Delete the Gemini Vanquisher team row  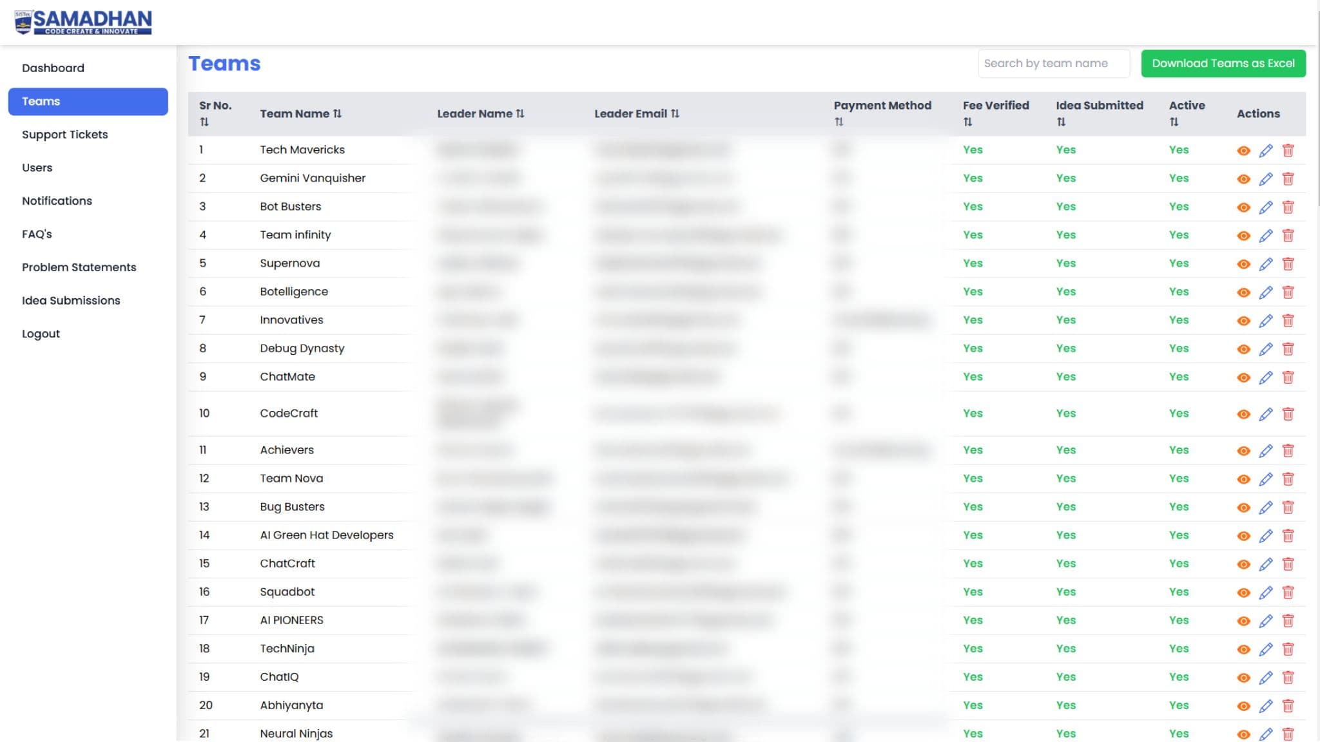[1288, 178]
